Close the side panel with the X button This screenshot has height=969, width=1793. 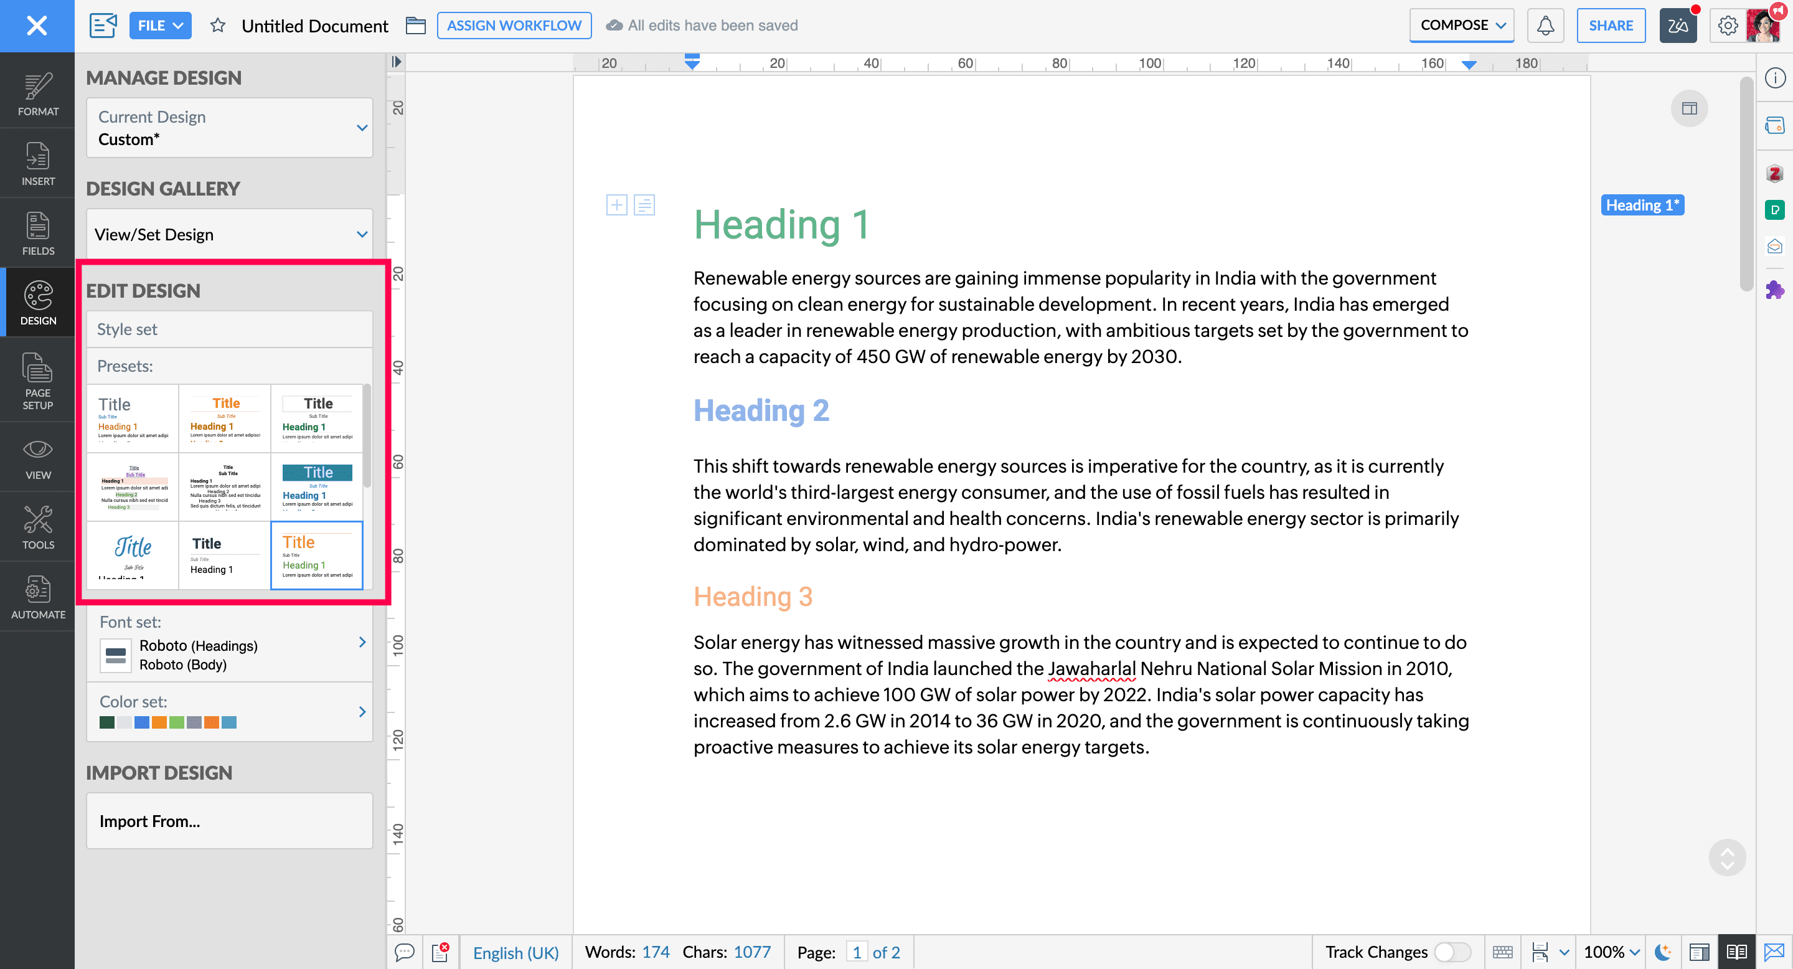(37, 26)
